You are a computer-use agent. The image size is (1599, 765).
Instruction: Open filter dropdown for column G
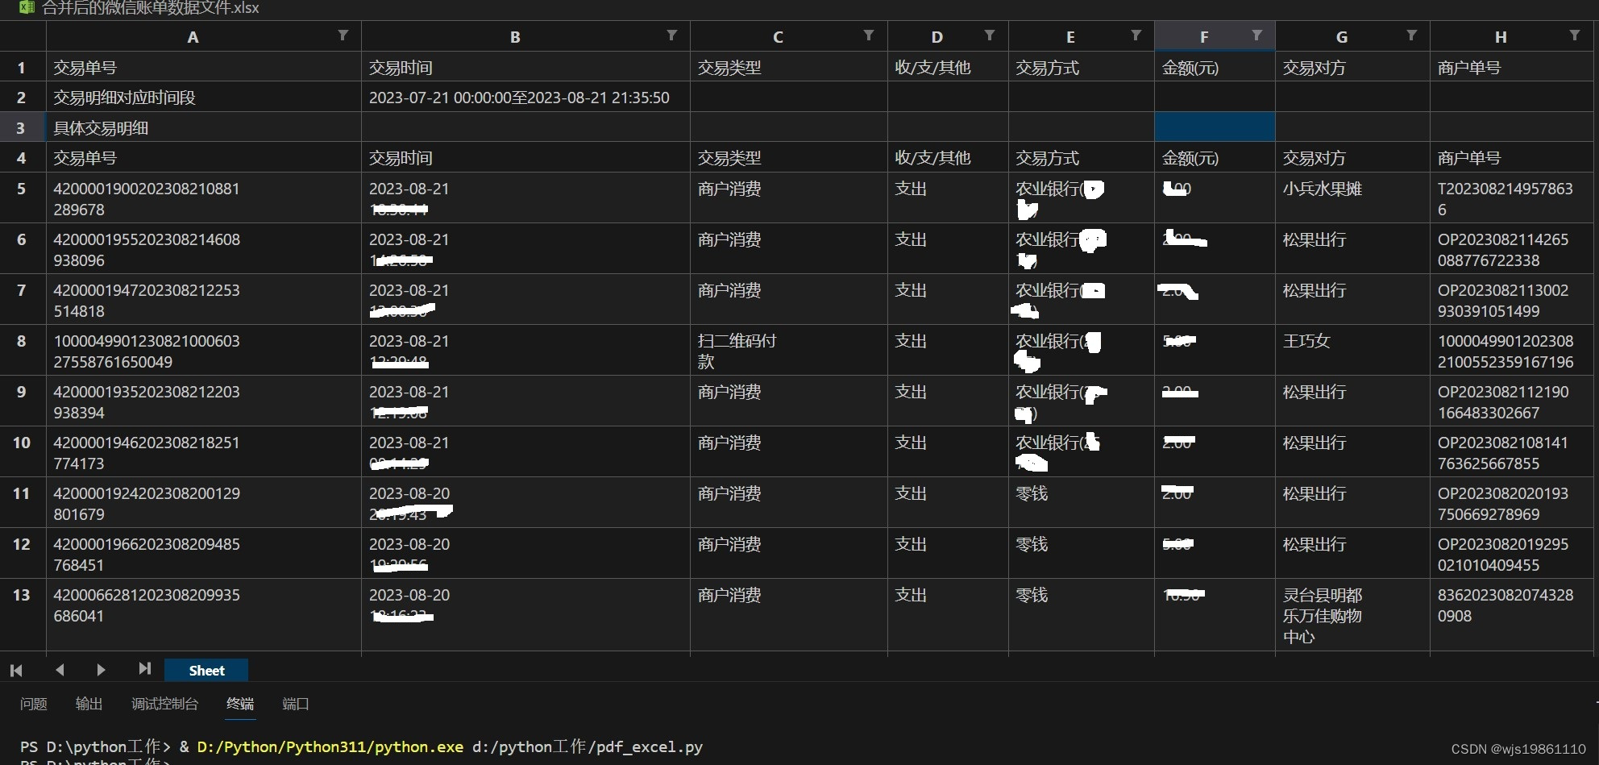click(x=1412, y=35)
